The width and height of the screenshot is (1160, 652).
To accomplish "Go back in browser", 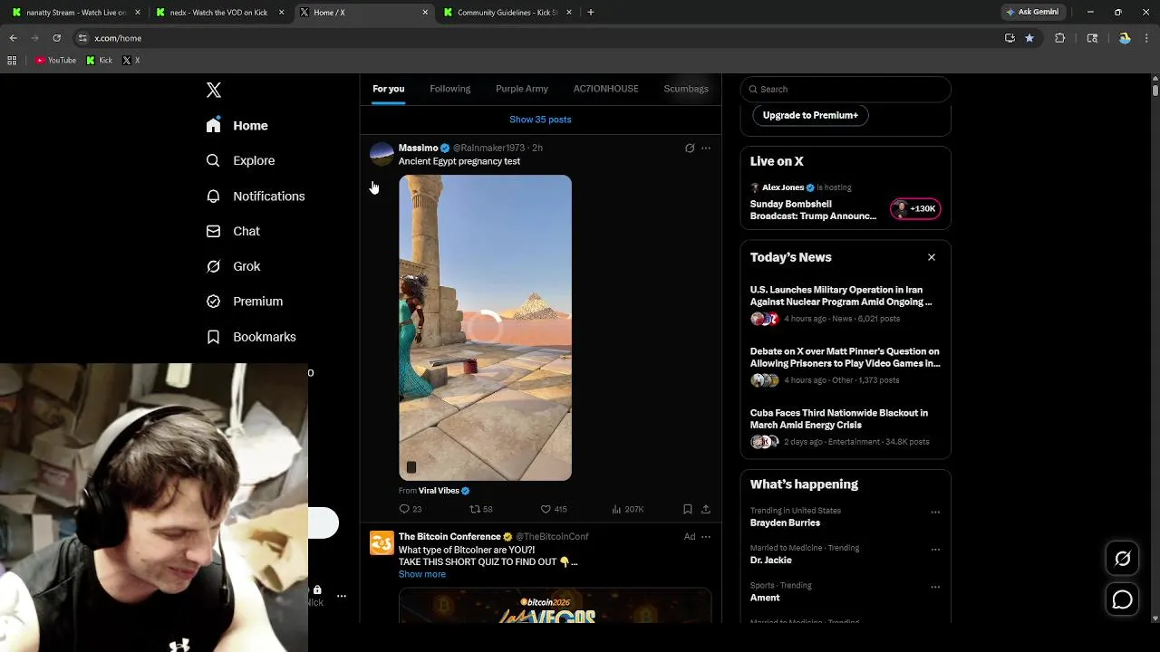I will pos(13,38).
